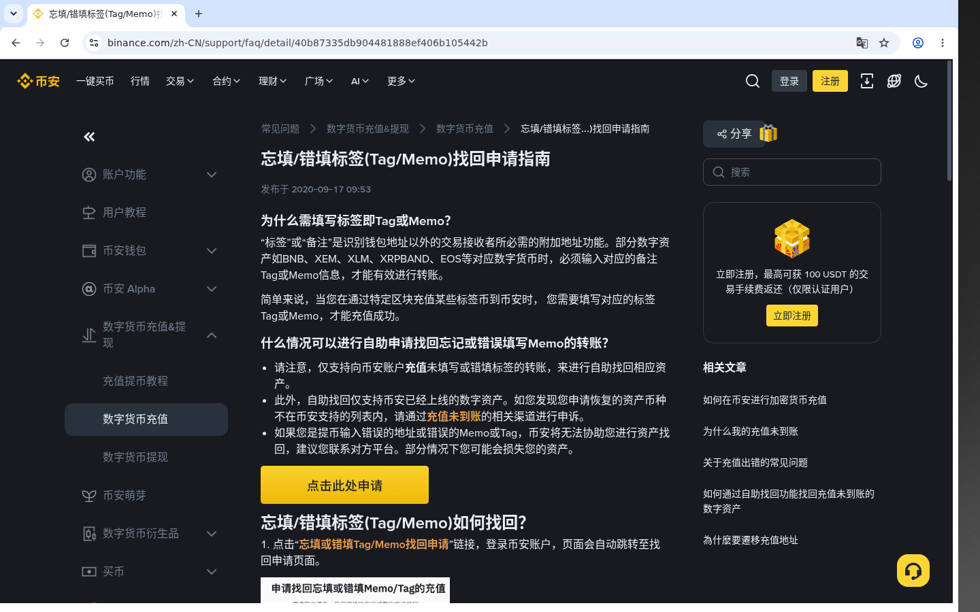The image size is (980, 612).
Task: Open related article 如何在币安进行加密货币充值
Action: coord(765,400)
